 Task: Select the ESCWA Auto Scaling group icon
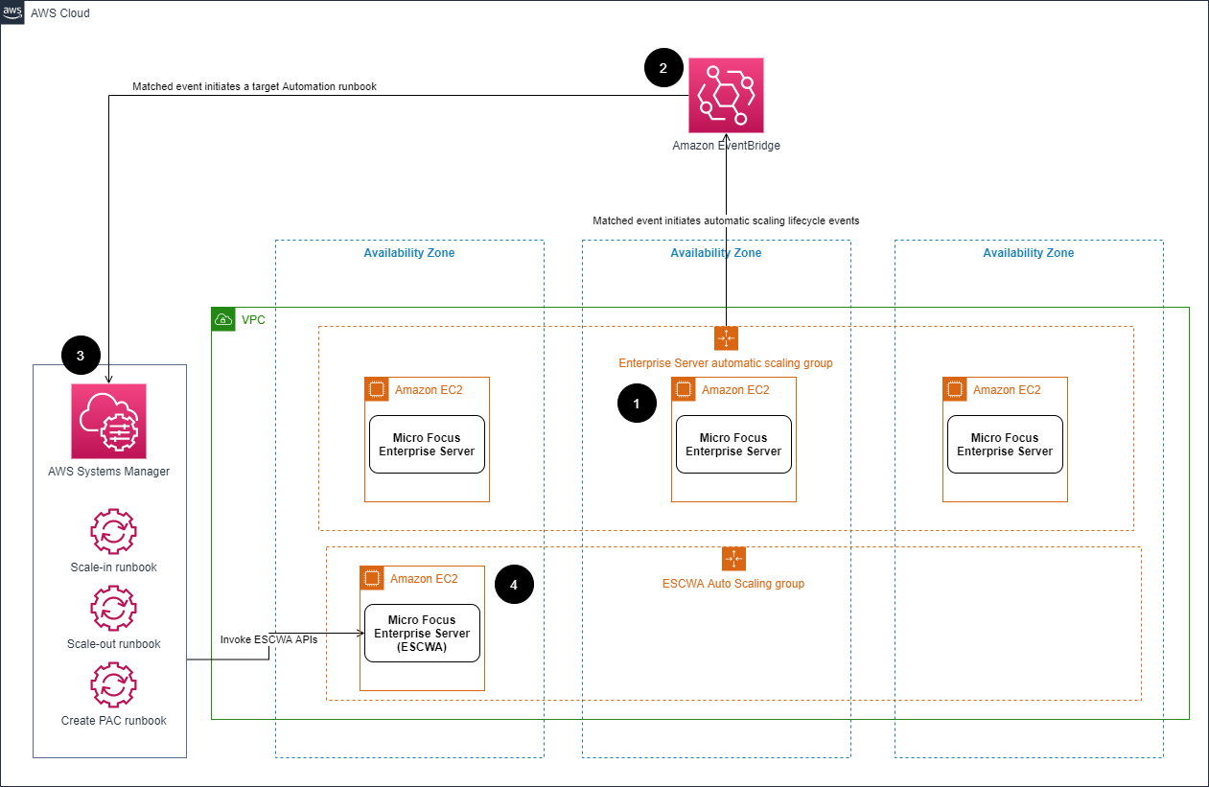(x=733, y=558)
